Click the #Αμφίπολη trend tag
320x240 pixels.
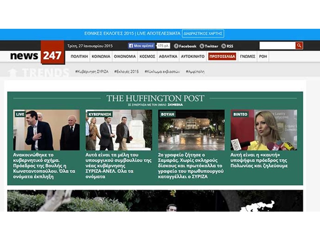[x=195, y=72]
